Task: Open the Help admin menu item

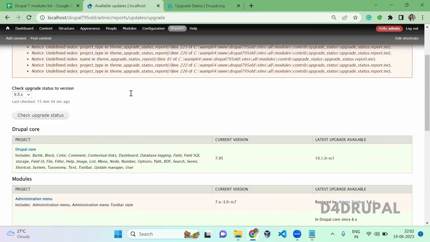Action: point(193,28)
